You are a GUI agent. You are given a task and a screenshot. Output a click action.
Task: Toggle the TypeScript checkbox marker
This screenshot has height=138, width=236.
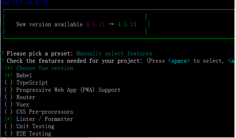coord(9,83)
